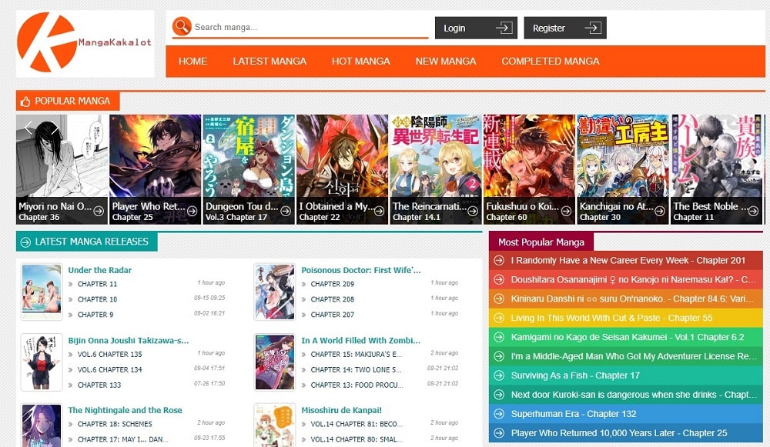Click arrow icon on The Reincarnati... card
Image resolution: width=770 pixels, height=447 pixels.
point(473,211)
